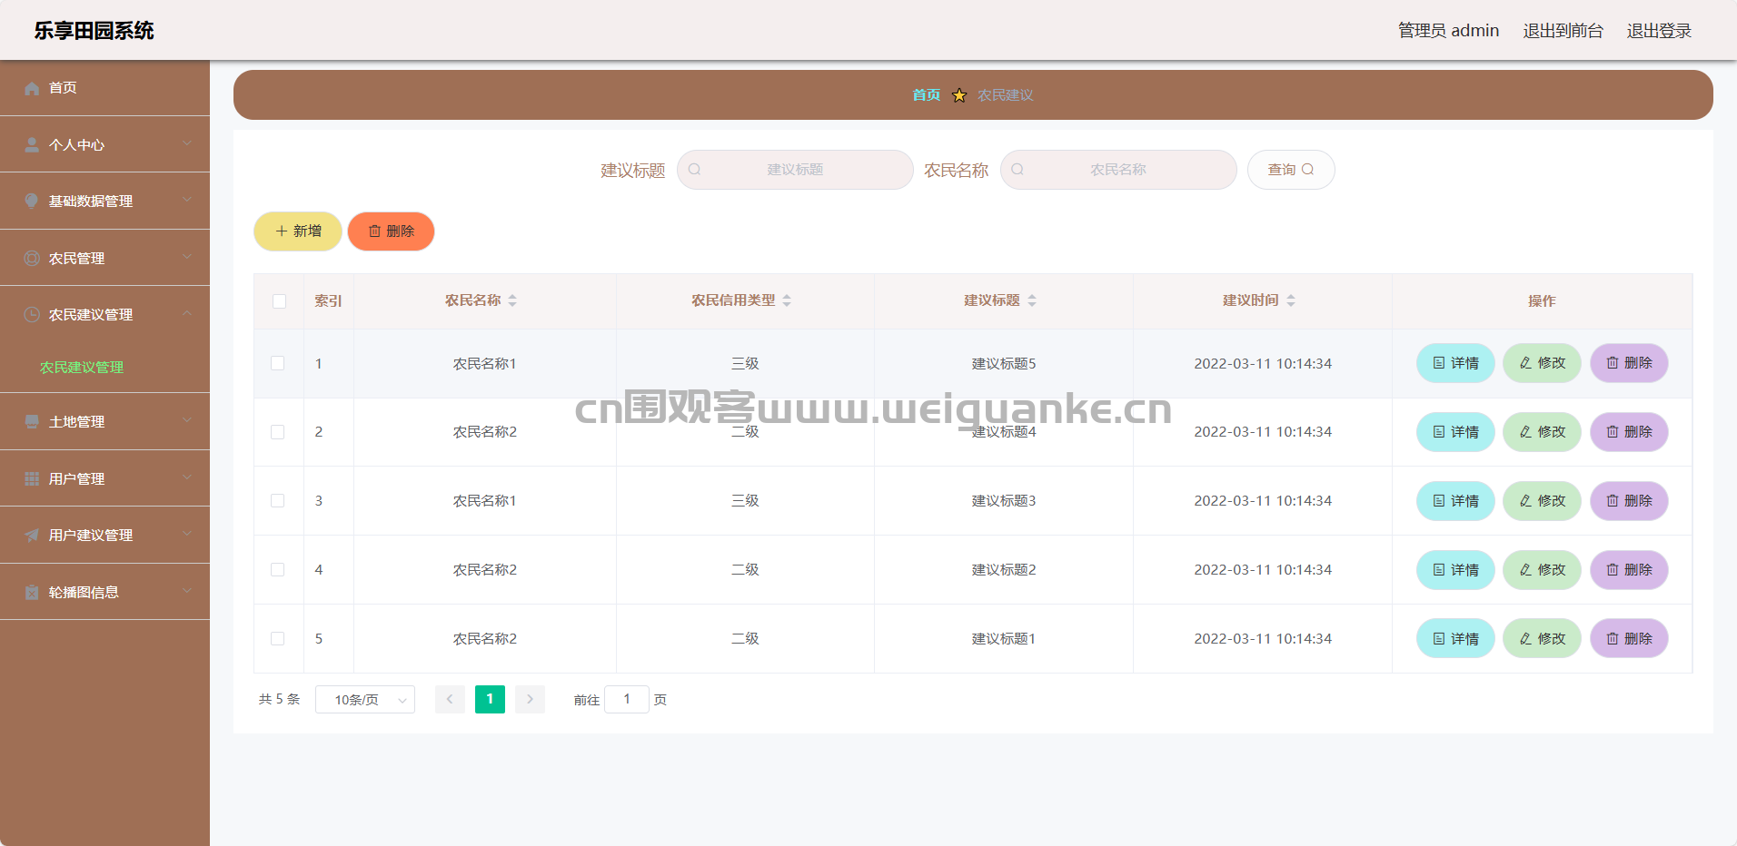Focus the 农民名称 search input
Screen dimensions: 1737x846
1118,170
